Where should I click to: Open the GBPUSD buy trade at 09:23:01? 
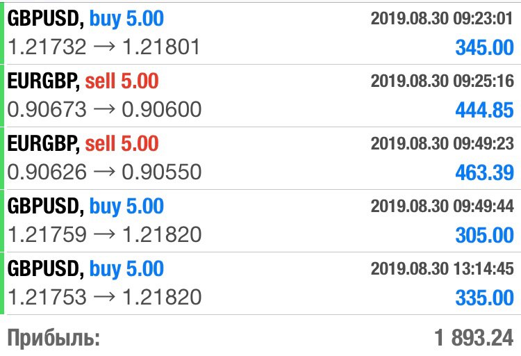pyautogui.click(x=260, y=33)
